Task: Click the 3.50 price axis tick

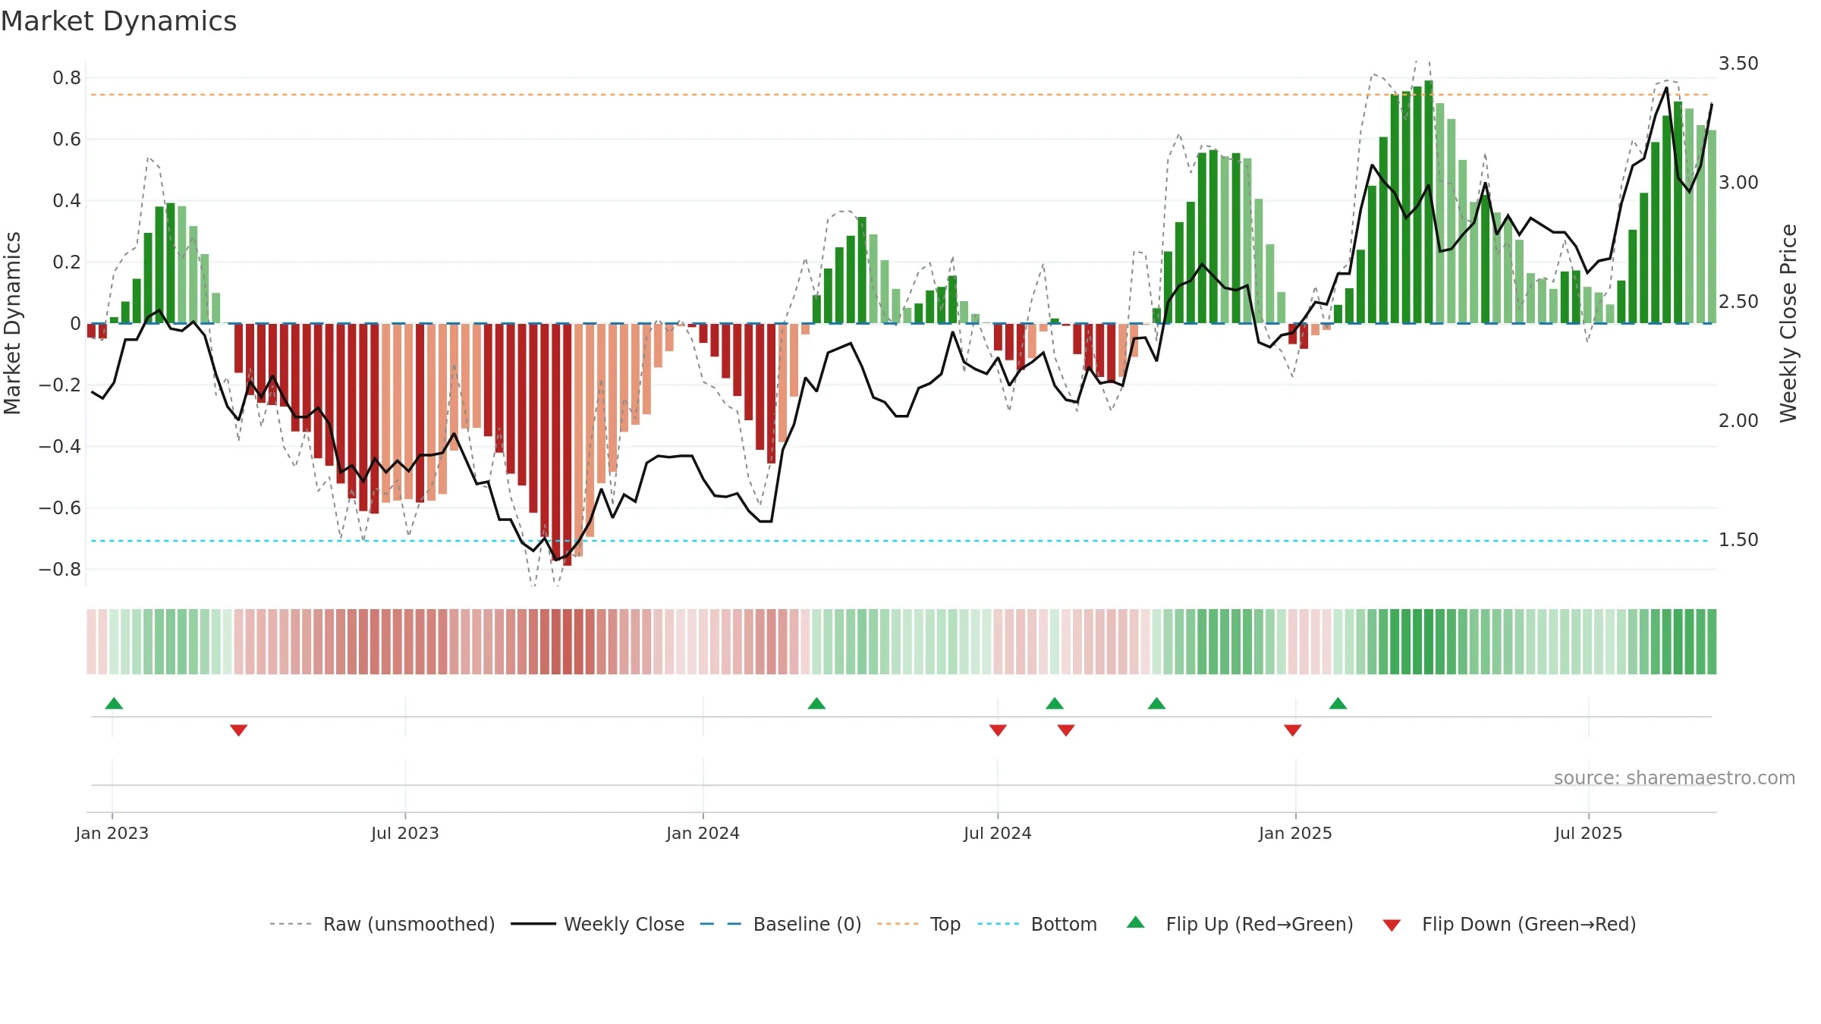Action: click(1738, 63)
